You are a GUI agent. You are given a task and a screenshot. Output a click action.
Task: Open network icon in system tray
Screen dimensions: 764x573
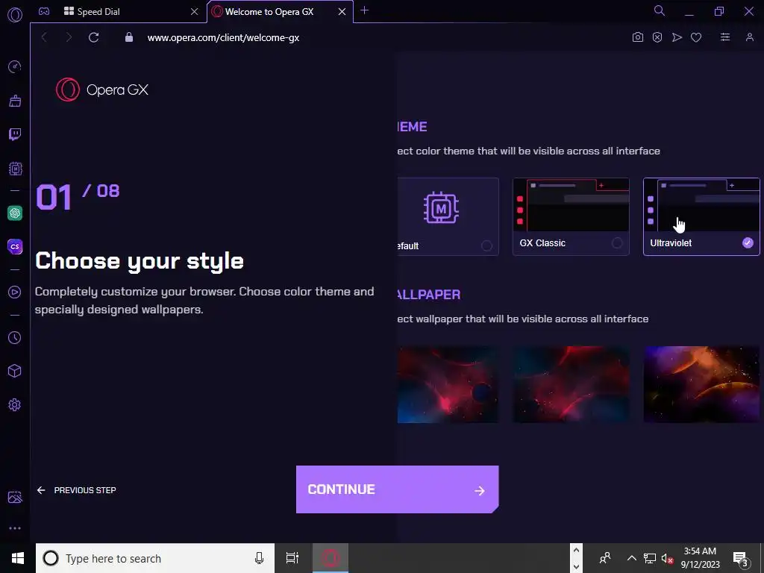650,558
